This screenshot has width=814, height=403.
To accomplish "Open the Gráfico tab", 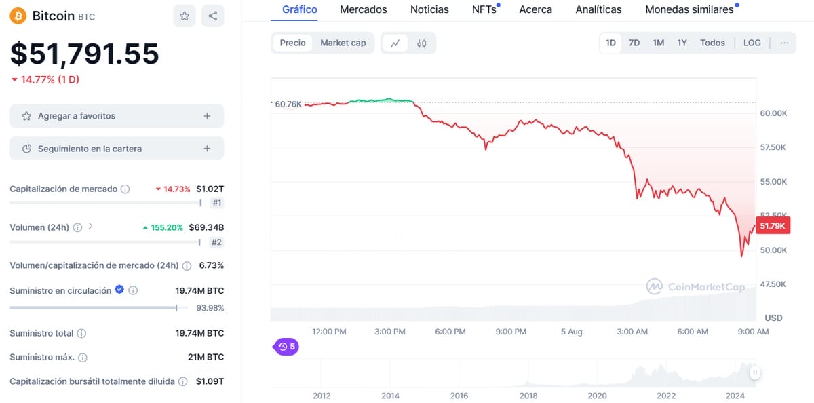I will tap(299, 9).
